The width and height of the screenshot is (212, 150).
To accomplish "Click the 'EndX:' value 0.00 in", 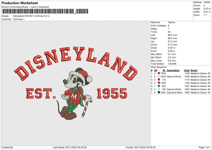I will pyautogui.click(x=171, y=48).
